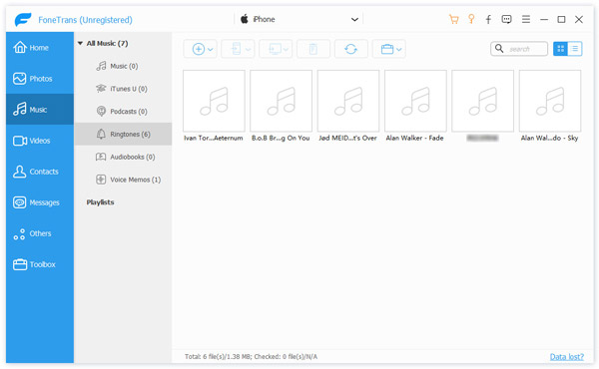Select the Alan Wal...do - Sky thumbnail

[550, 101]
